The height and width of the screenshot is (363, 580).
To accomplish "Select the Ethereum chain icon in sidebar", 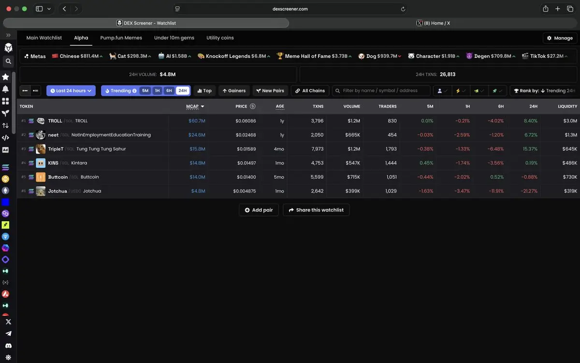I will point(6,190).
